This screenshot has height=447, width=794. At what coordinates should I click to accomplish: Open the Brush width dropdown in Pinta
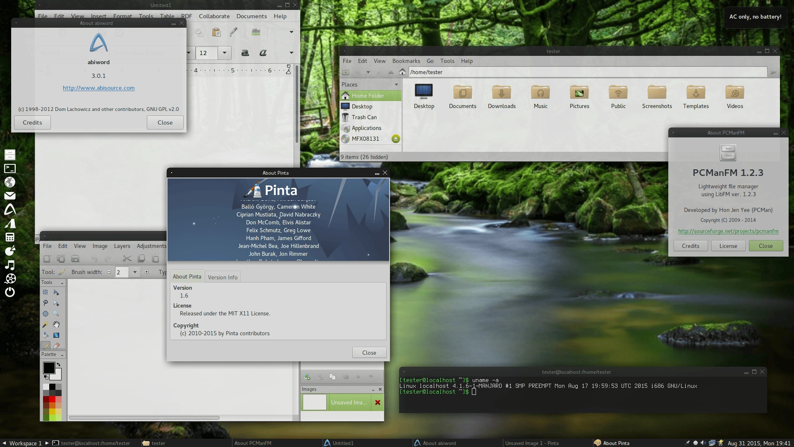coord(135,272)
